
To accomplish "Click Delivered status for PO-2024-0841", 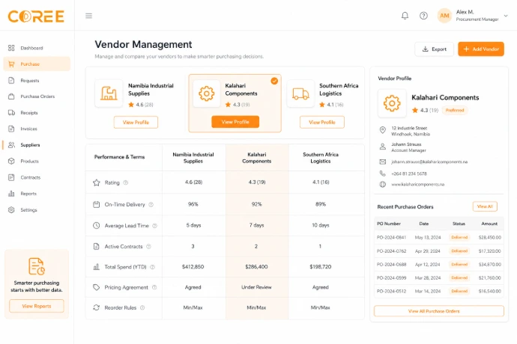I will click(x=459, y=237).
